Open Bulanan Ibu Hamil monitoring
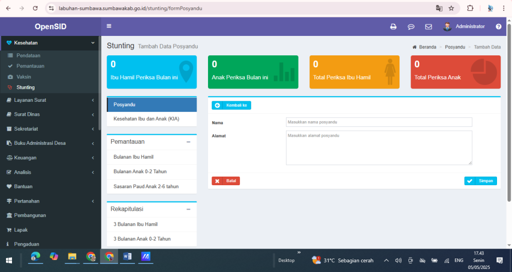This screenshot has height=272, width=512. point(152,157)
